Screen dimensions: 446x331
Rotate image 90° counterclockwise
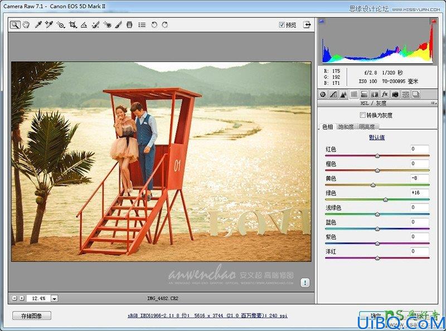[154, 25]
